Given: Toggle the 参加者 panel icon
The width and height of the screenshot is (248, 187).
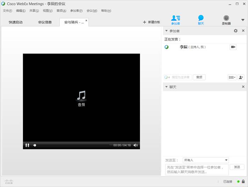Looking at the screenshot, I should [x=176, y=20].
